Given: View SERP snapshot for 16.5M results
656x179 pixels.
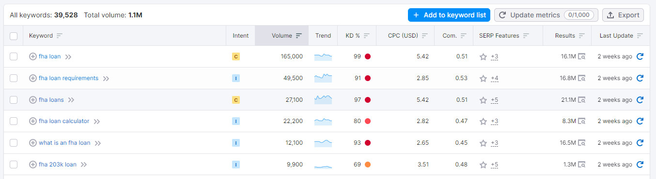Looking at the screenshot, I should pyautogui.click(x=582, y=143).
